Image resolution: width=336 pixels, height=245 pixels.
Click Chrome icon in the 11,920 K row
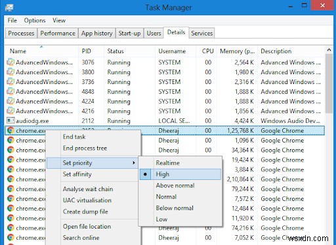coord(10,218)
